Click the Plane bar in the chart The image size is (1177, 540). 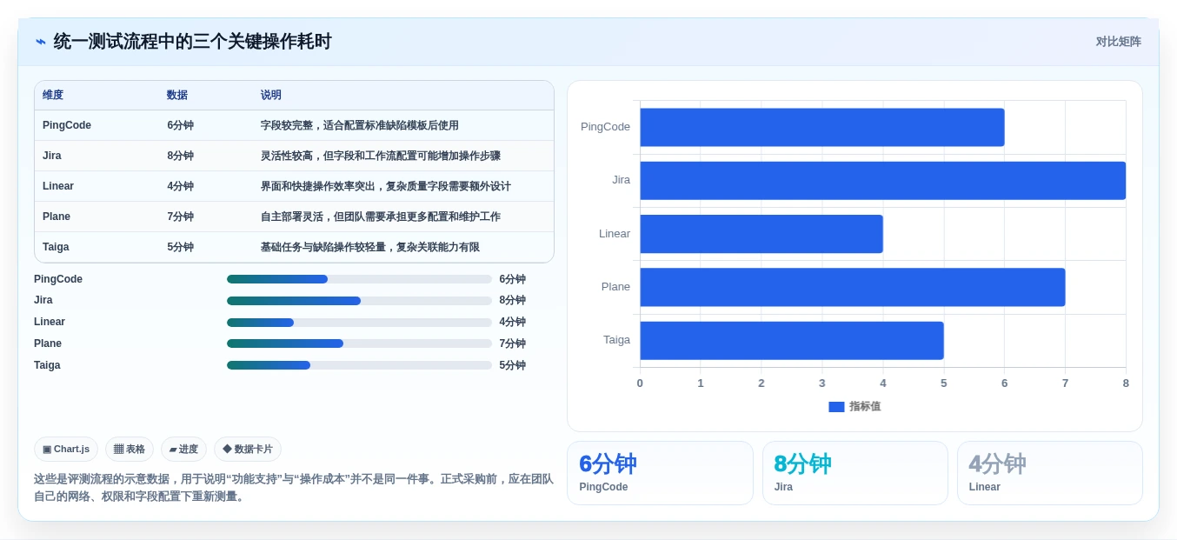click(853, 287)
